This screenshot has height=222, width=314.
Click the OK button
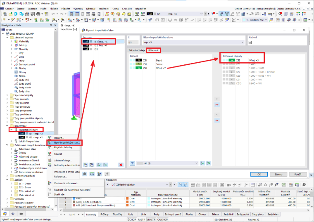(x=259, y=175)
